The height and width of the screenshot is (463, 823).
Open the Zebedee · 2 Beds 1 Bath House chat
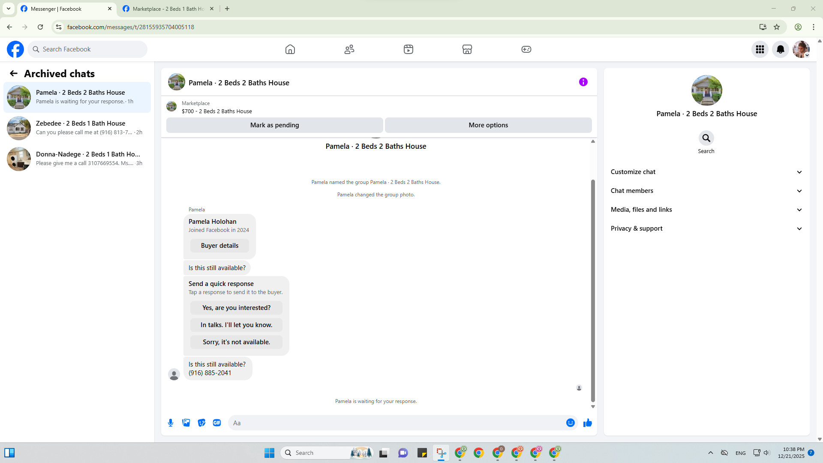pyautogui.click(x=77, y=128)
